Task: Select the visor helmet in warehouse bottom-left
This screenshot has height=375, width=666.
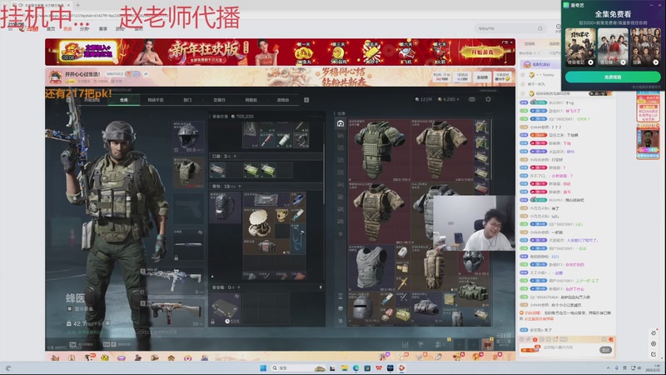Action: pos(363,307)
